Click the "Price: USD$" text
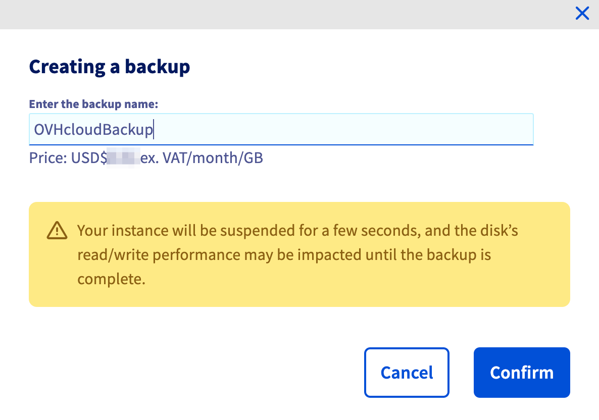Screen dimensions: 599x420 pos(68,157)
